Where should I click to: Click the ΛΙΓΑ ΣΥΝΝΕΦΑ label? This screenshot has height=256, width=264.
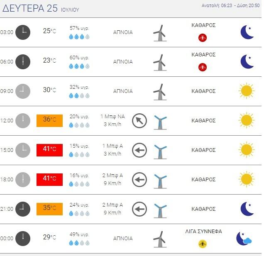pos(203,232)
